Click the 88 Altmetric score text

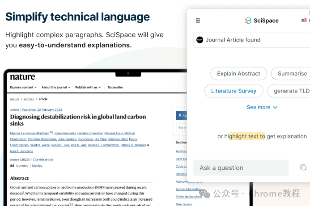coord(19,166)
